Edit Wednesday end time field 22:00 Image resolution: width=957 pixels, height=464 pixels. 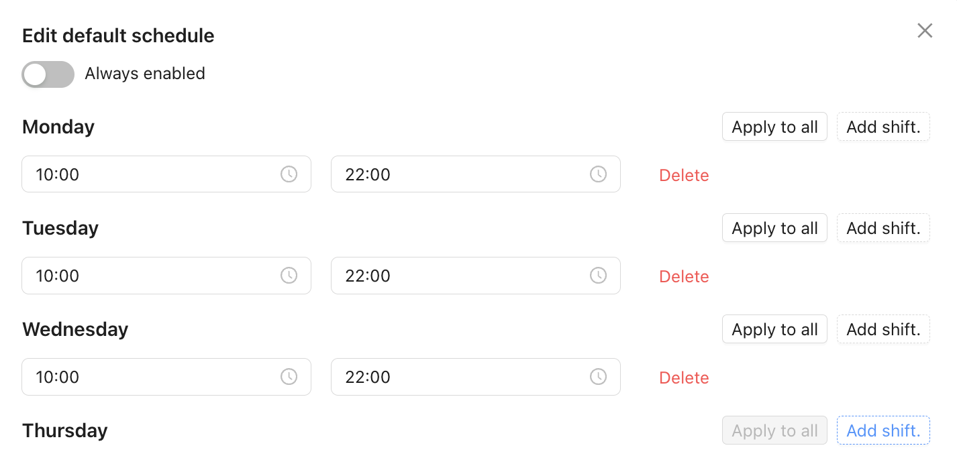[x=456, y=377]
